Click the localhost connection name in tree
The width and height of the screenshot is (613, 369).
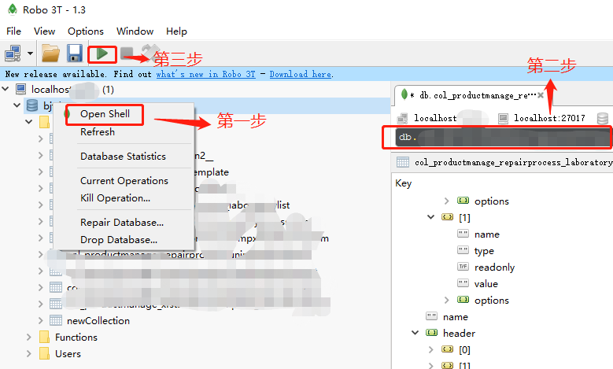click(x=51, y=90)
